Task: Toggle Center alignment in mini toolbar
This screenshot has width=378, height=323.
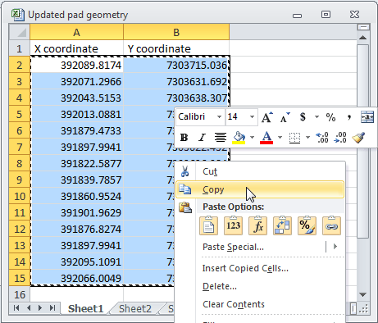Action: click(x=221, y=138)
